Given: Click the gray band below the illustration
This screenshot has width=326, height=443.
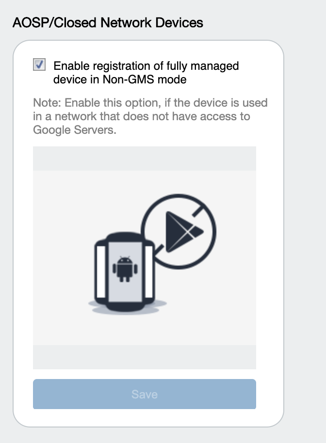Looking at the screenshot, I should [145, 357].
